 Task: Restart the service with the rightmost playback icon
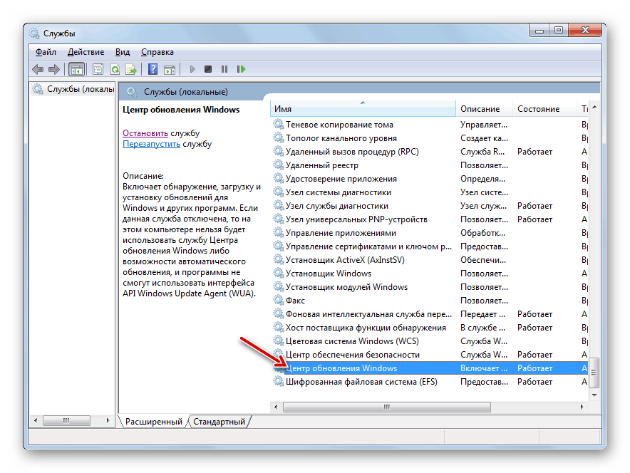tap(241, 69)
